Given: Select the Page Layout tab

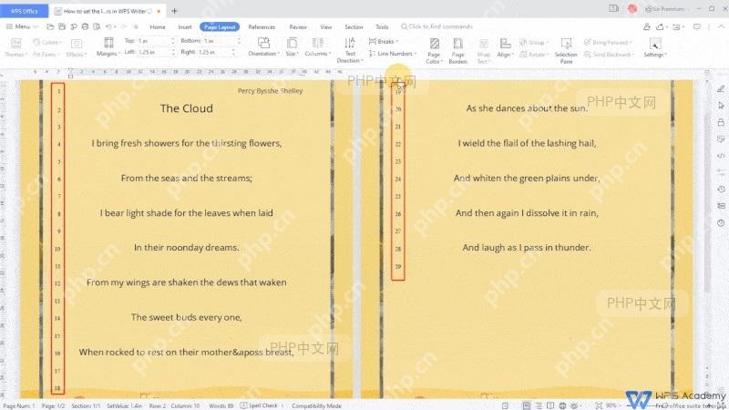Looking at the screenshot, I should coord(220,27).
